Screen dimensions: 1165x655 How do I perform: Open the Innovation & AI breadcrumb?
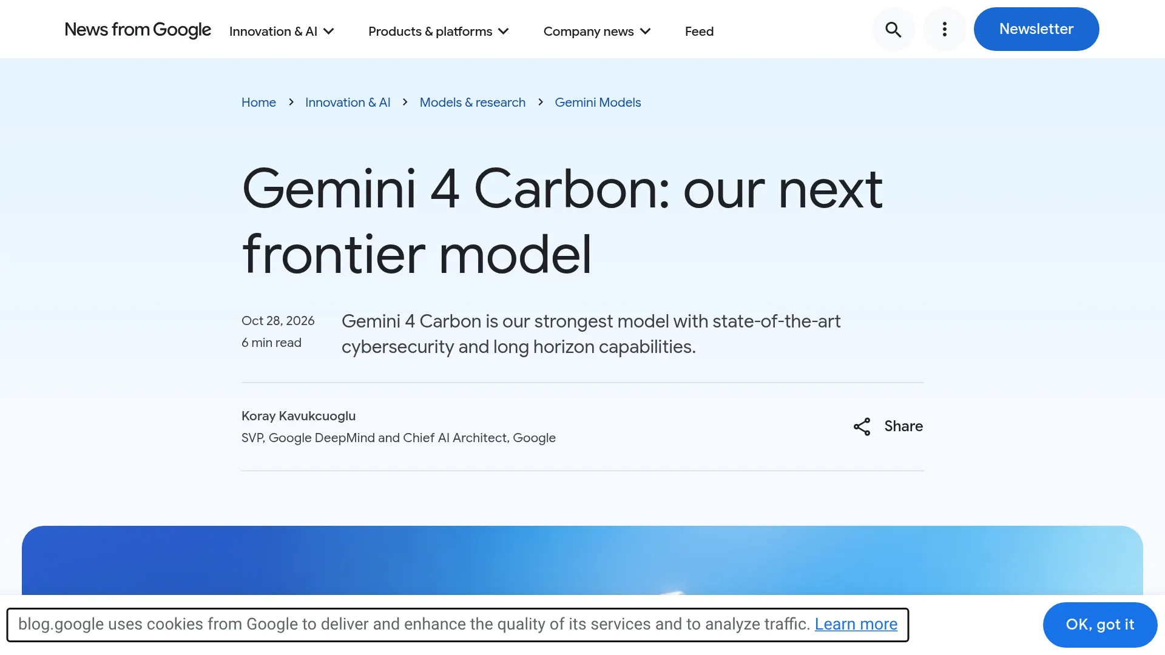point(348,102)
